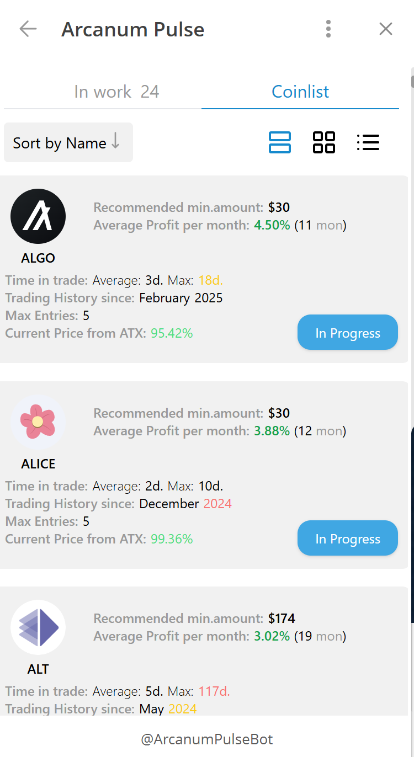Open the three-dot more options menu
This screenshot has width=414, height=757.
[328, 29]
